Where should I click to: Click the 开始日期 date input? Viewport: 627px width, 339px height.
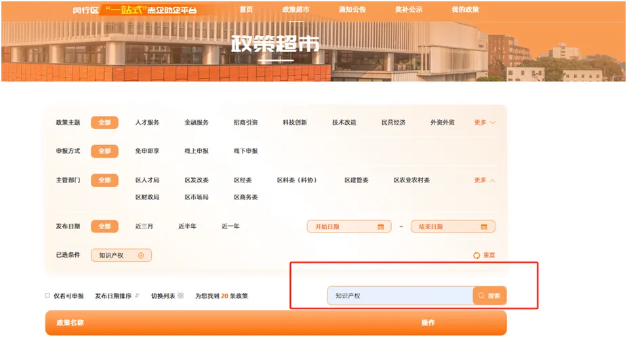point(349,226)
